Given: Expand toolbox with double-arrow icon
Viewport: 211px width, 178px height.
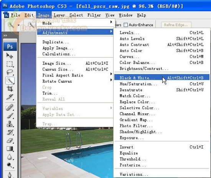Looking at the screenshot, I should [5, 36].
